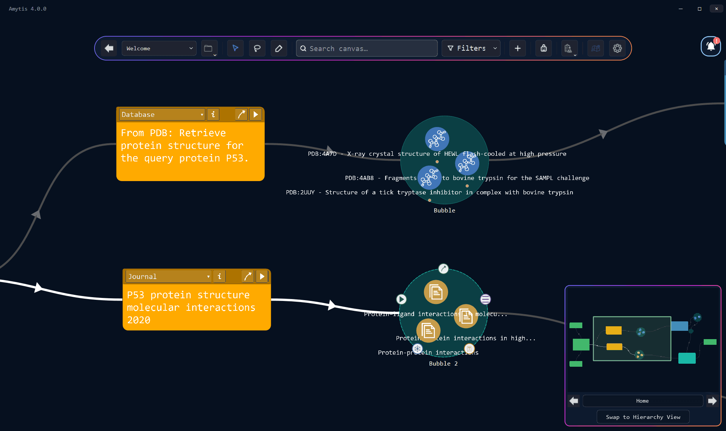Viewport: 726px width, 431px height.
Task: Change the Database node type dropdown
Action: point(162,115)
